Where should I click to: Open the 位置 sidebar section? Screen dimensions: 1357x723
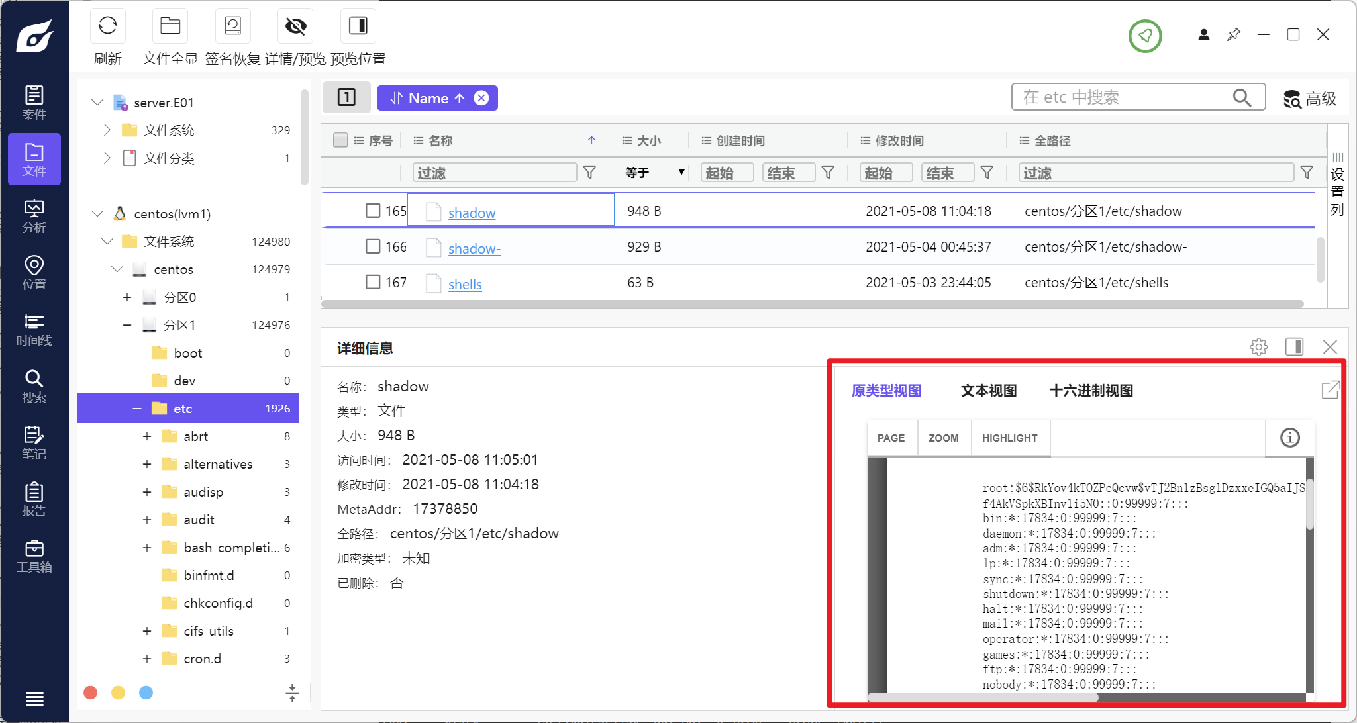pos(34,273)
